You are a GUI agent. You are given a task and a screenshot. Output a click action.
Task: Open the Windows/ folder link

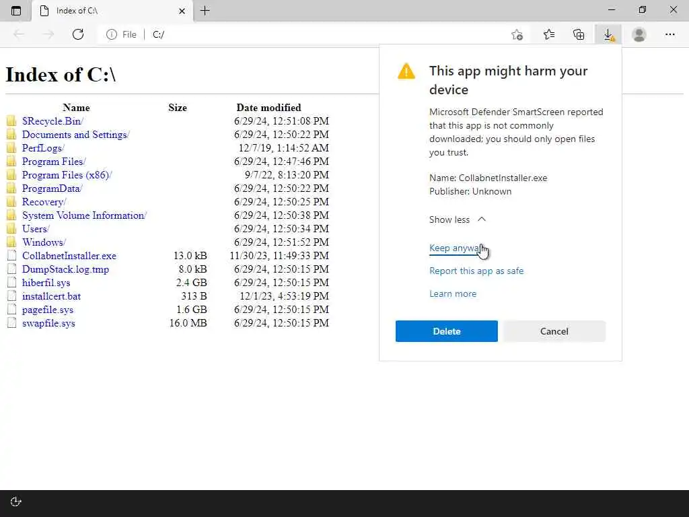[x=44, y=242]
